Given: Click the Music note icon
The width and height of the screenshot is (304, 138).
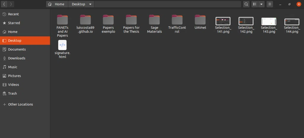Looking at the screenshot, I should 4,67.
